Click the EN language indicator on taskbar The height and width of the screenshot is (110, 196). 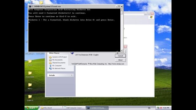coord(149,108)
